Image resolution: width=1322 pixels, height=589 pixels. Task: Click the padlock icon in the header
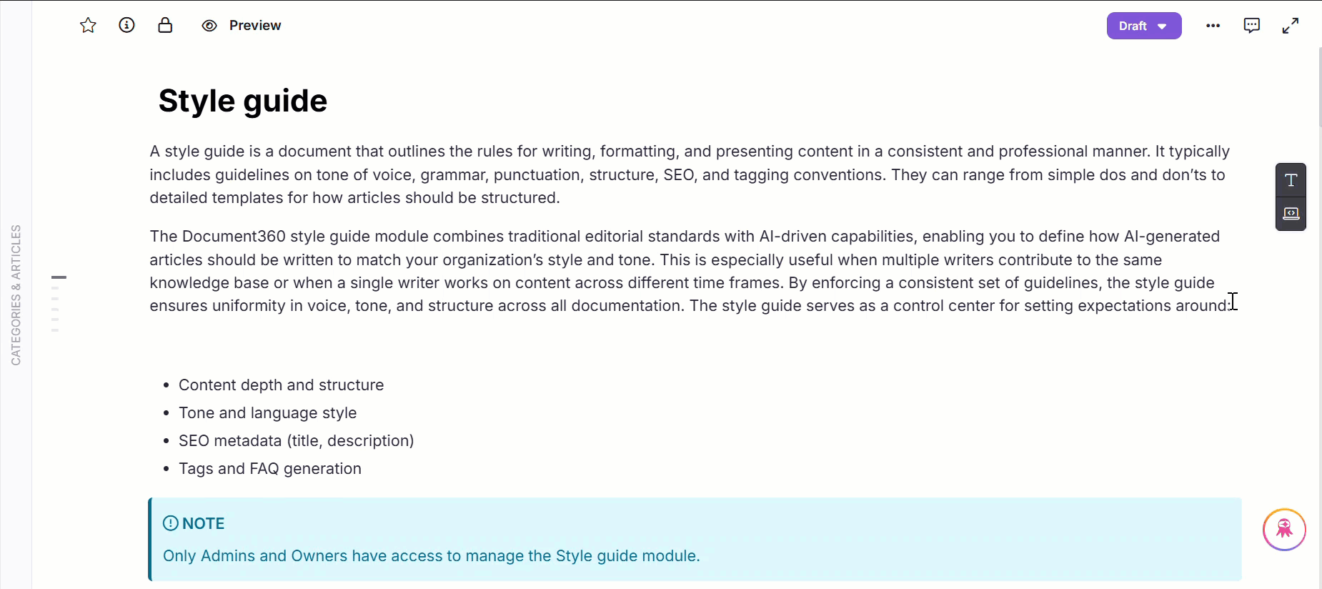[165, 26]
